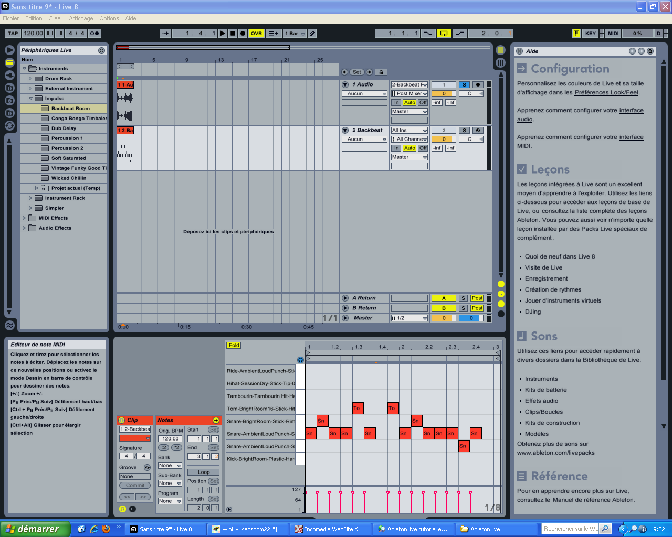Screen dimensions: 672x537
Task: Open Création de rythmes lesson link
Action: coord(553,289)
